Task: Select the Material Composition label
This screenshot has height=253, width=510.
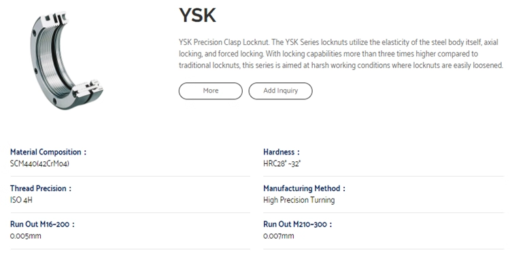Action: tap(48, 152)
